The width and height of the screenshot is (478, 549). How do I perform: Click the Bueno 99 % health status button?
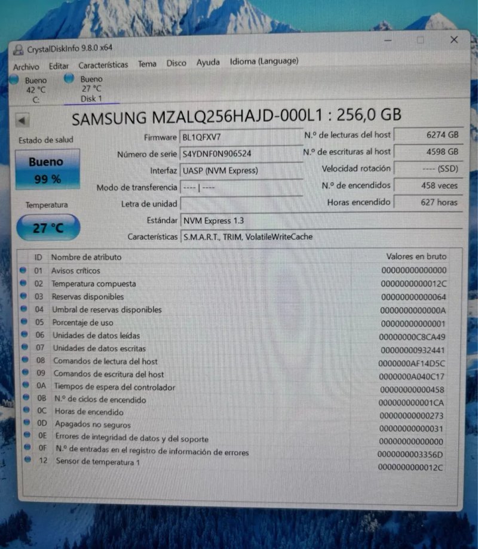[47, 170]
